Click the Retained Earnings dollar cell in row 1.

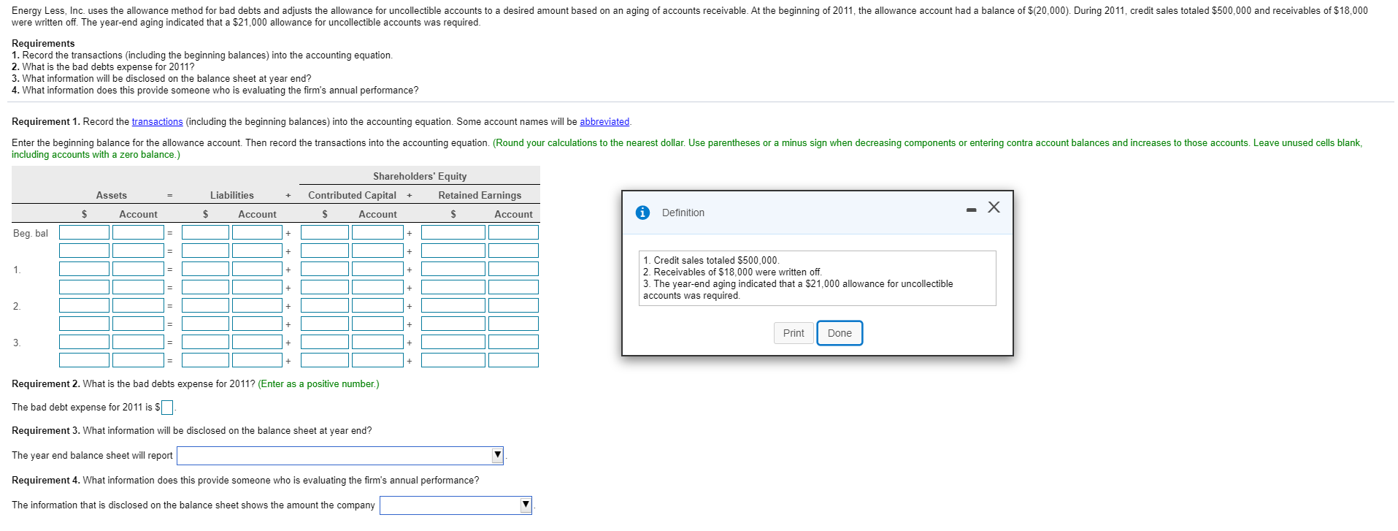453,269
